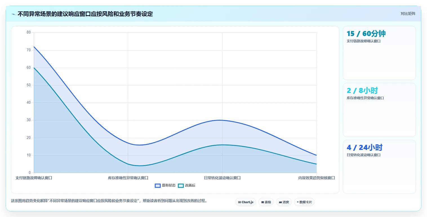Select the Chart.js tag chip

click(x=246, y=202)
